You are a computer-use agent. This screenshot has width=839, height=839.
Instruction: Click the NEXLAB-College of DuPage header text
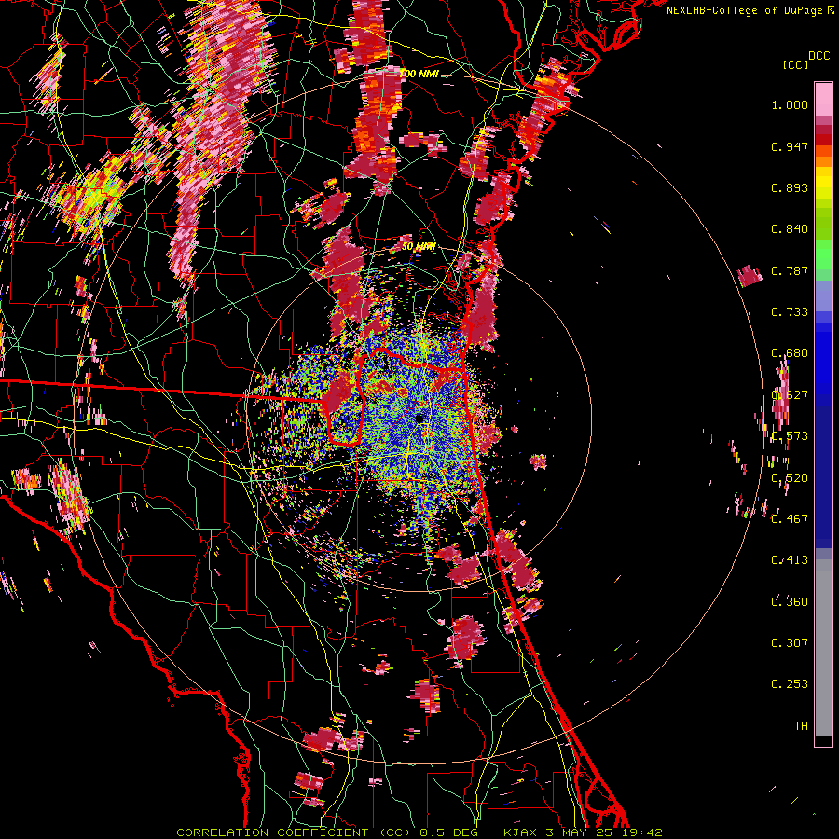[750, 10]
